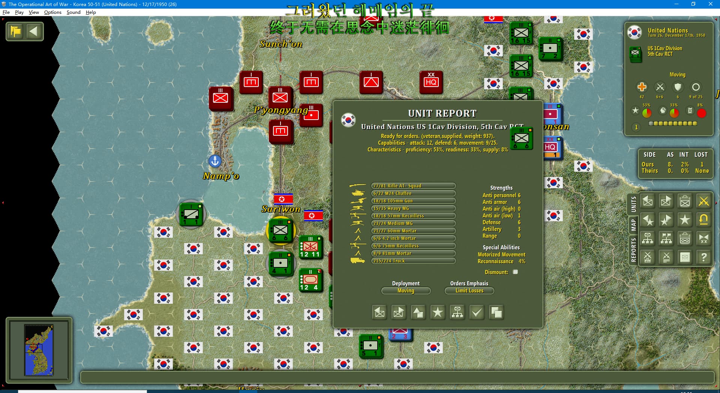Image resolution: width=720 pixels, height=393 pixels.
Task: Select the highlighted 5th Cav unit near Sariwon
Action: [x=280, y=230]
